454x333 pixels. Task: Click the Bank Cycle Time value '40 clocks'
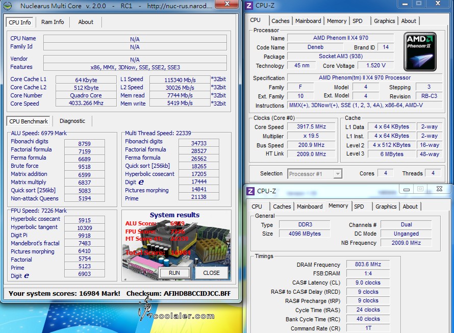368,319
